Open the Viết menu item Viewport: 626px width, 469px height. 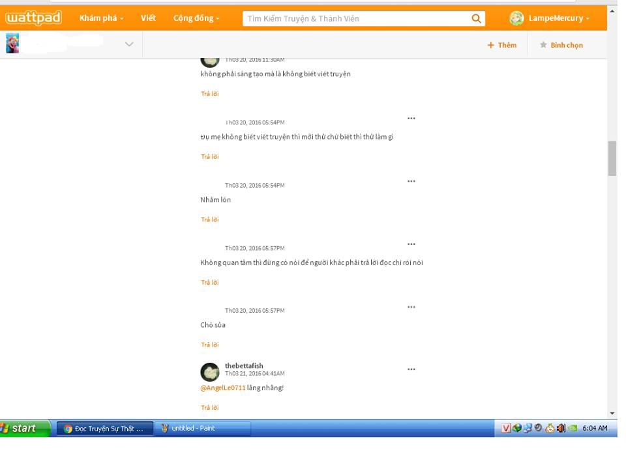tap(148, 18)
